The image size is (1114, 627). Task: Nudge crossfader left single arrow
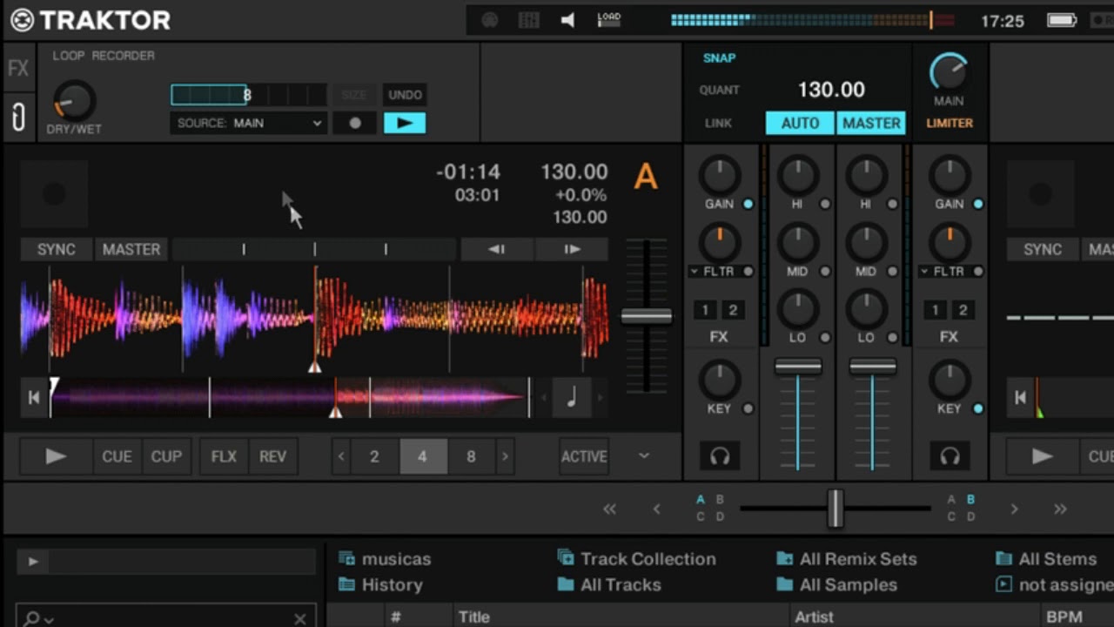657,509
